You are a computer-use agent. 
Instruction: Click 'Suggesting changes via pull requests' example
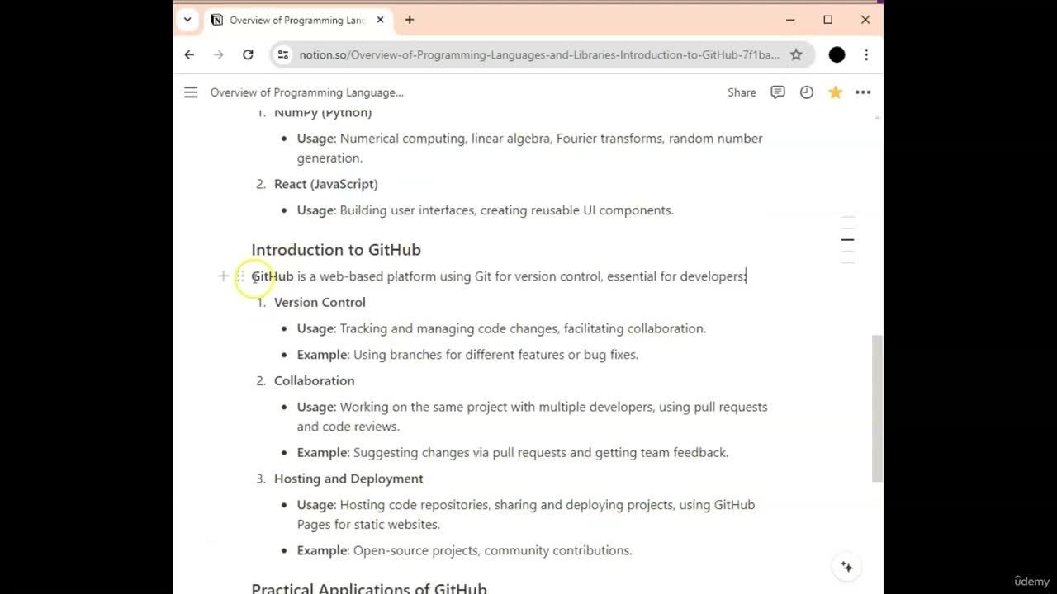click(513, 452)
